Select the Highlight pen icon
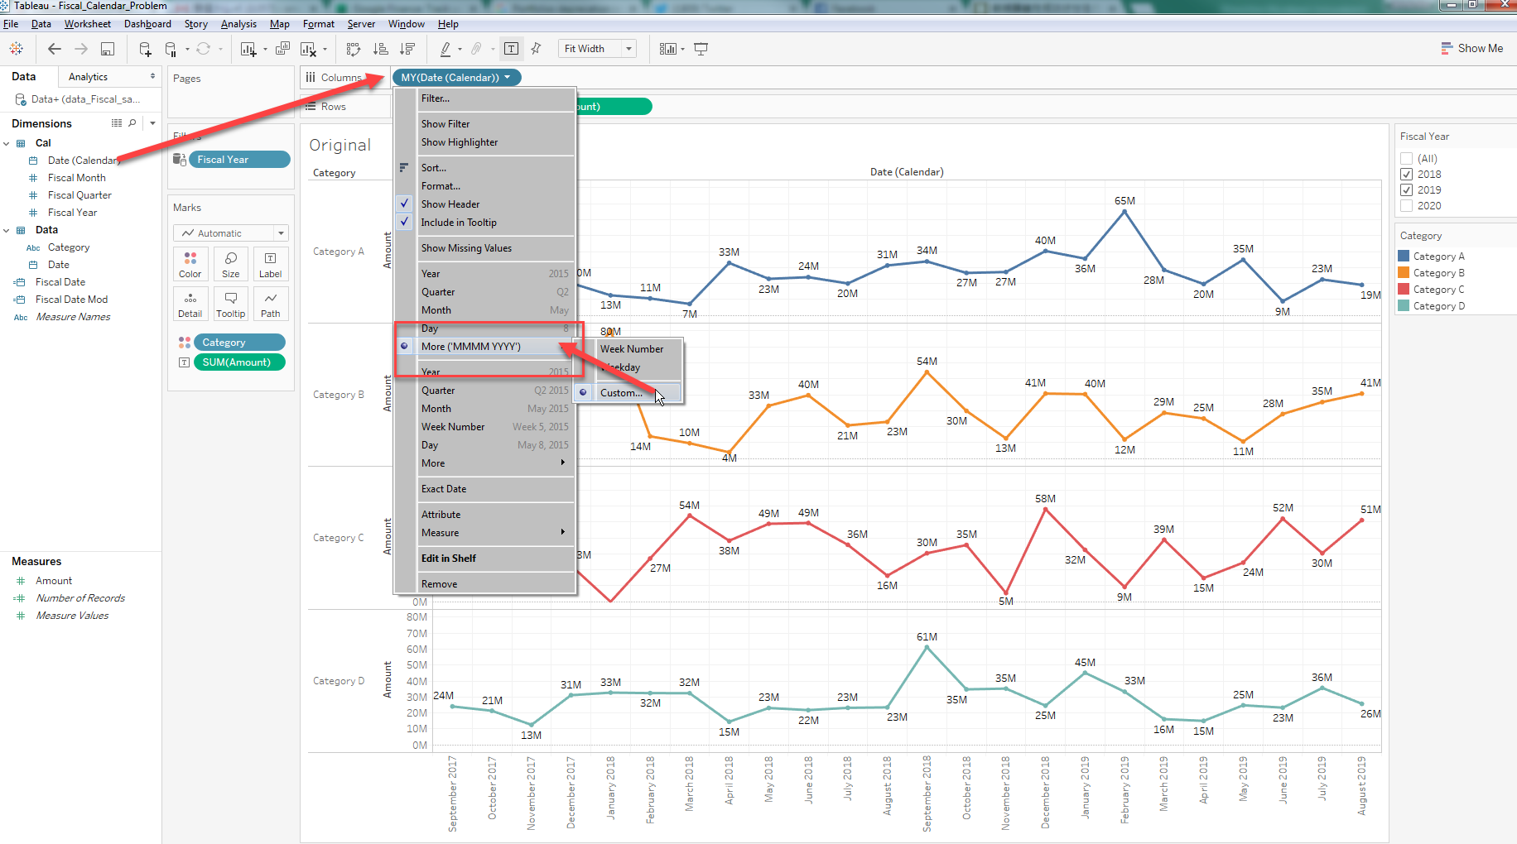1517x844 pixels. [x=445, y=49]
